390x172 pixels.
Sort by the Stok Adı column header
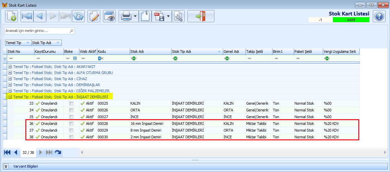150,51
